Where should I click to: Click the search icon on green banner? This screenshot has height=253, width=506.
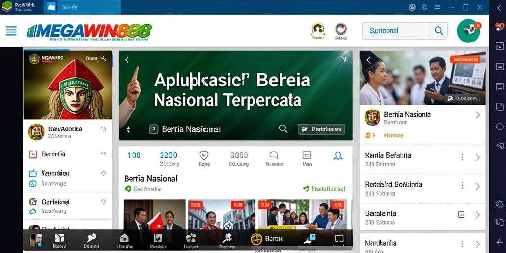[x=283, y=129]
